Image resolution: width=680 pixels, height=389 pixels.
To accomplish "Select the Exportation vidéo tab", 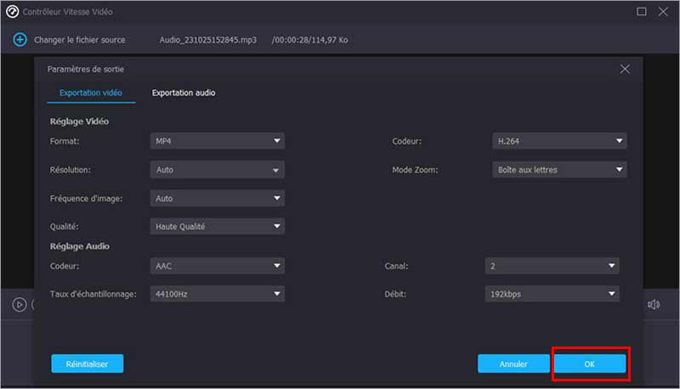I will click(90, 93).
